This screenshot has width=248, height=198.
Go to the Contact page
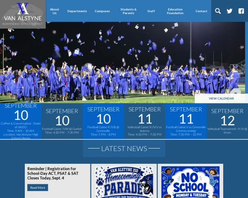pyautogui.click(x=201, y=11)
